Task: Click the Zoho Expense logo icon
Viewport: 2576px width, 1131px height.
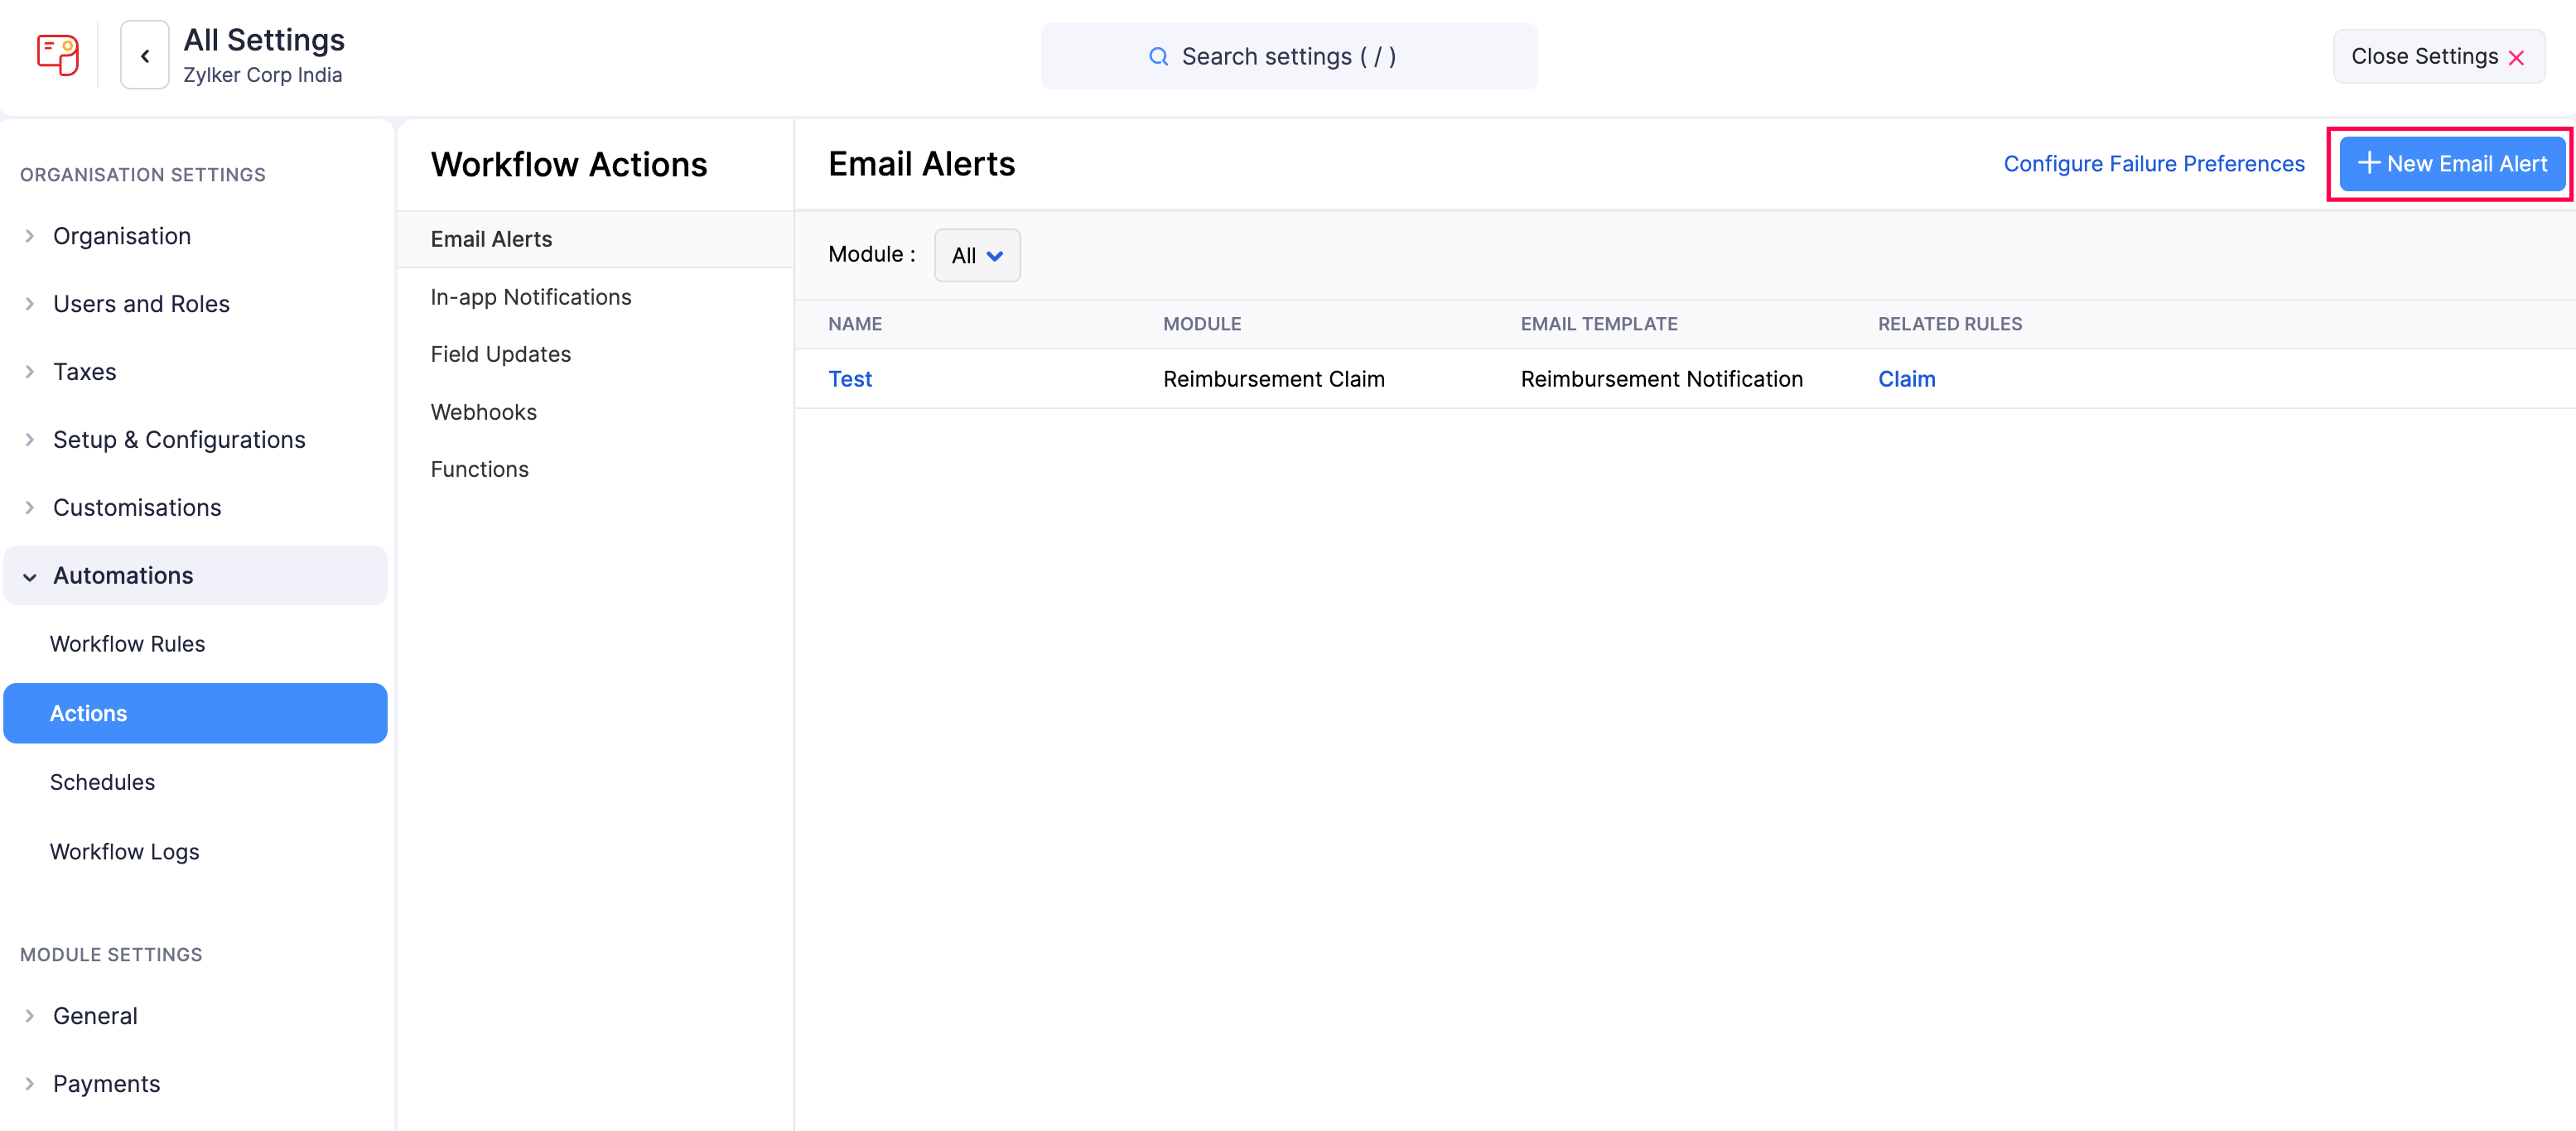Action: 58,55
